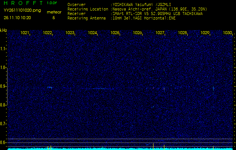The height and width of the screenshot is (150, 236).
Task: Click the yellow meteor label
Action: click(x=54, y=12)
